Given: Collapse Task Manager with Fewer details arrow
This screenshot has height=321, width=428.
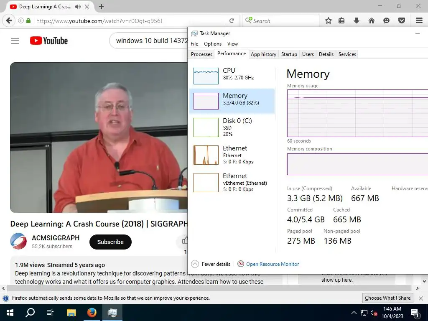Looking at the screenshot, I should point(195,264).
